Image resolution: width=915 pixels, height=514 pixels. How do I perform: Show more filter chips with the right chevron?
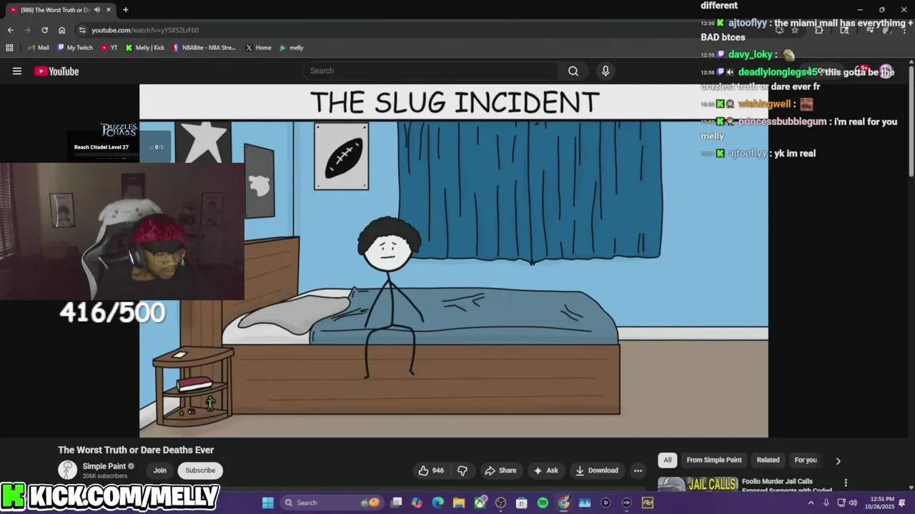pyautogui.click(x=838, y=460)
